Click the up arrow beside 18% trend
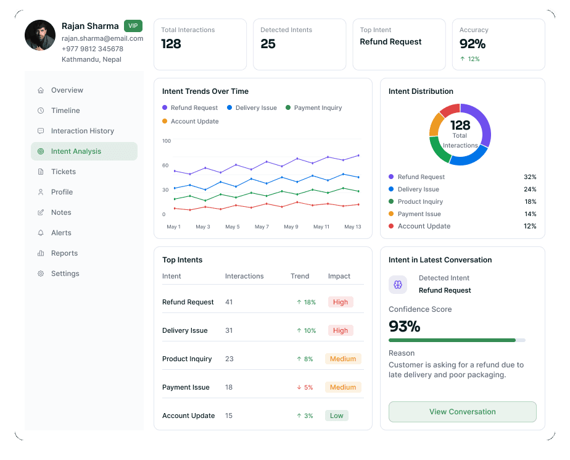Screen dimensions: 570x460 click(x=299, y=302)
